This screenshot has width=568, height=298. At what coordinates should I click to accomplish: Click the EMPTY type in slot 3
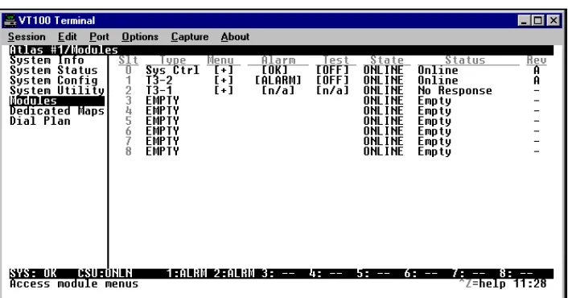163,101
